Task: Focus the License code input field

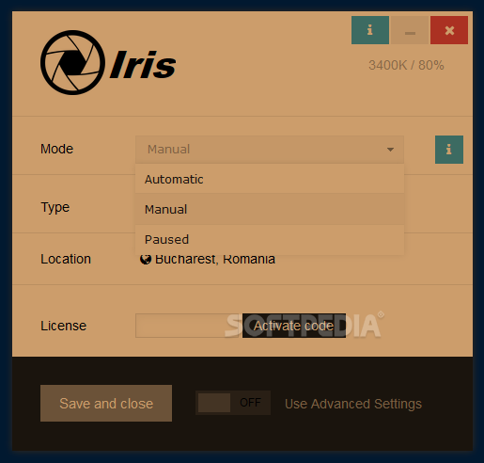Action: point(188,326)
